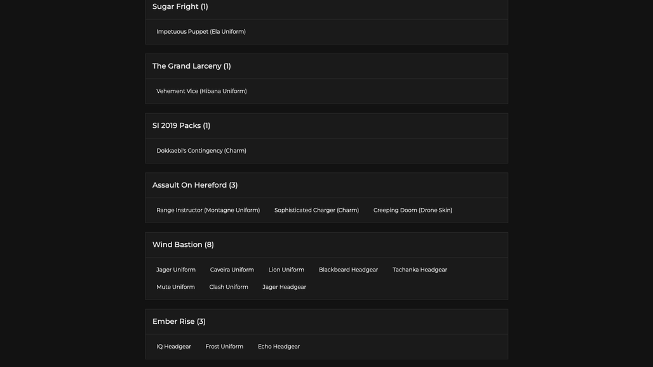653x367 pixels.
Task: Select Jager Uniform in Wind Bastion
Action: point(176,270)
